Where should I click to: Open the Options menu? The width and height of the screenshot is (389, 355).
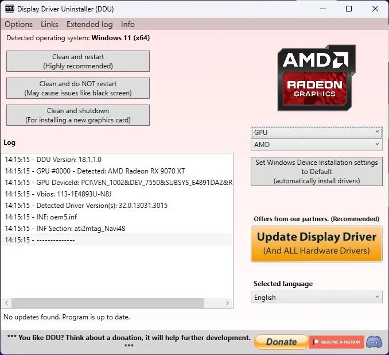(x=18, y=24)
